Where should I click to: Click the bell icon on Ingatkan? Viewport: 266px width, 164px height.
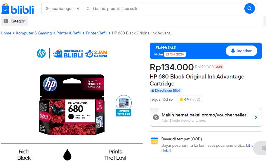tap(233, 51)
